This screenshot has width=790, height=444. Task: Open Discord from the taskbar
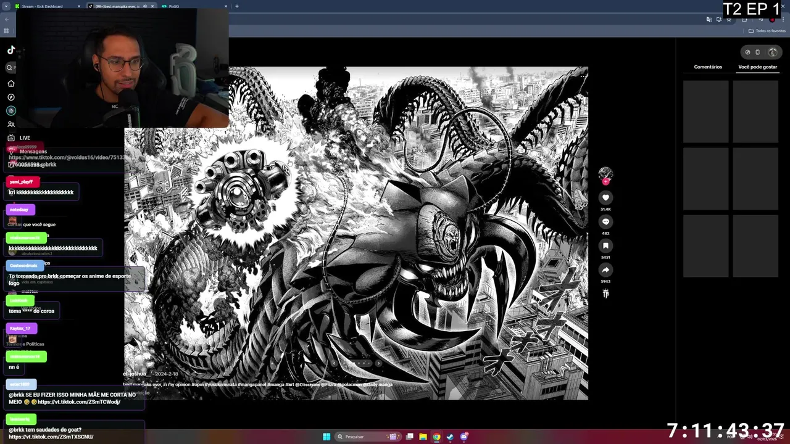click(464, 437)
